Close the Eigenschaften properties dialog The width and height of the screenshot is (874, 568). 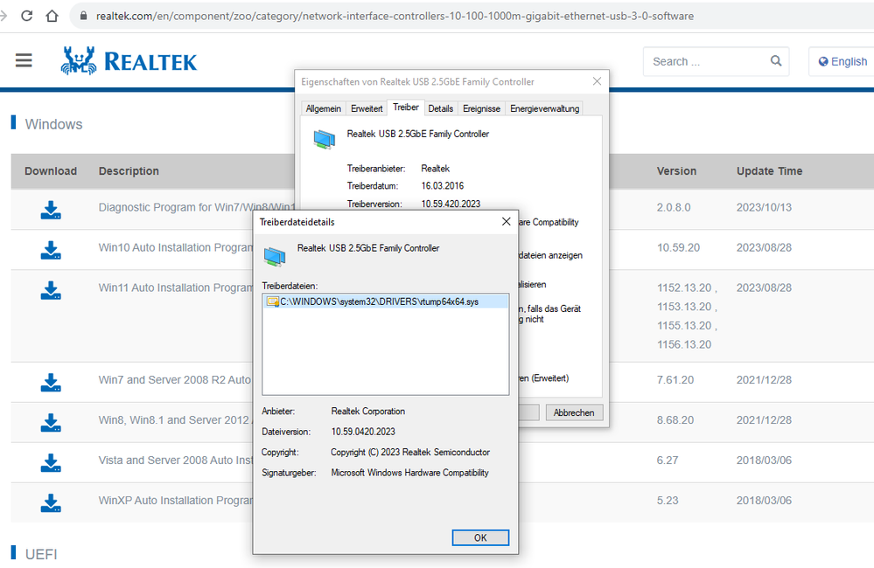click(x=597, y=81)
